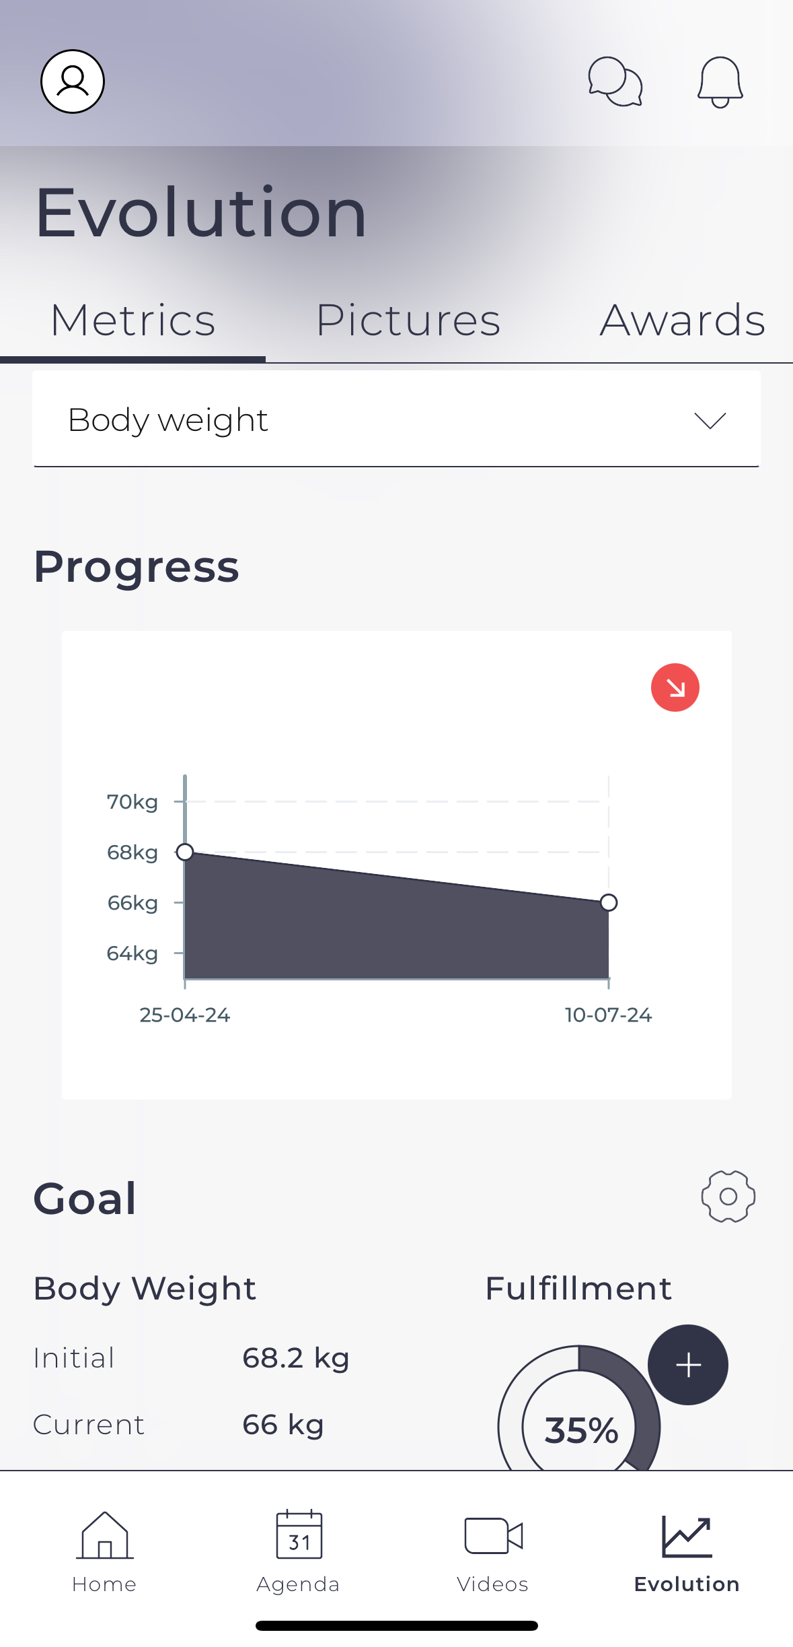This screenshot has width=793, height=1647.
Task: Tap the Current 66 kg value
Action: (x=282, y=1425)
